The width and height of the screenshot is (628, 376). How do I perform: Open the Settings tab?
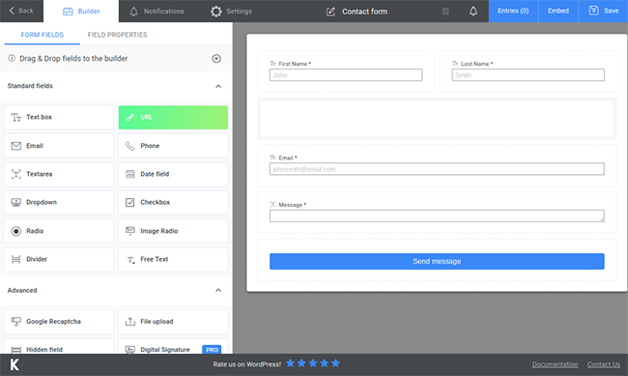tap(231, 12)
